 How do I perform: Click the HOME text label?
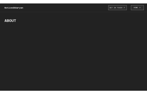pyautogui.click(x=136, y=8)
